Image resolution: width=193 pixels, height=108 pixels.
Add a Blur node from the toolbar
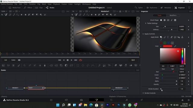pyautogui.click(x=45, y=65)
